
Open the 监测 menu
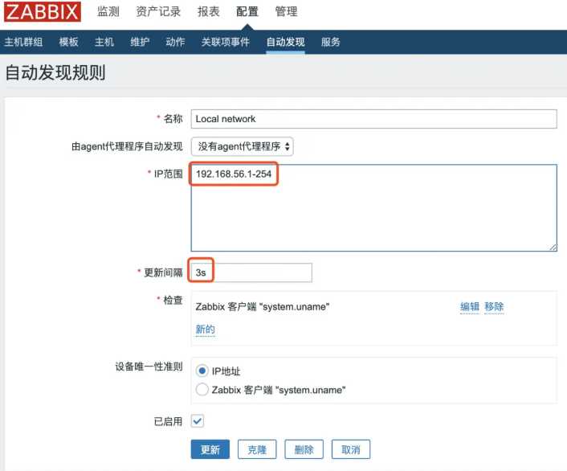pos(108,11)
